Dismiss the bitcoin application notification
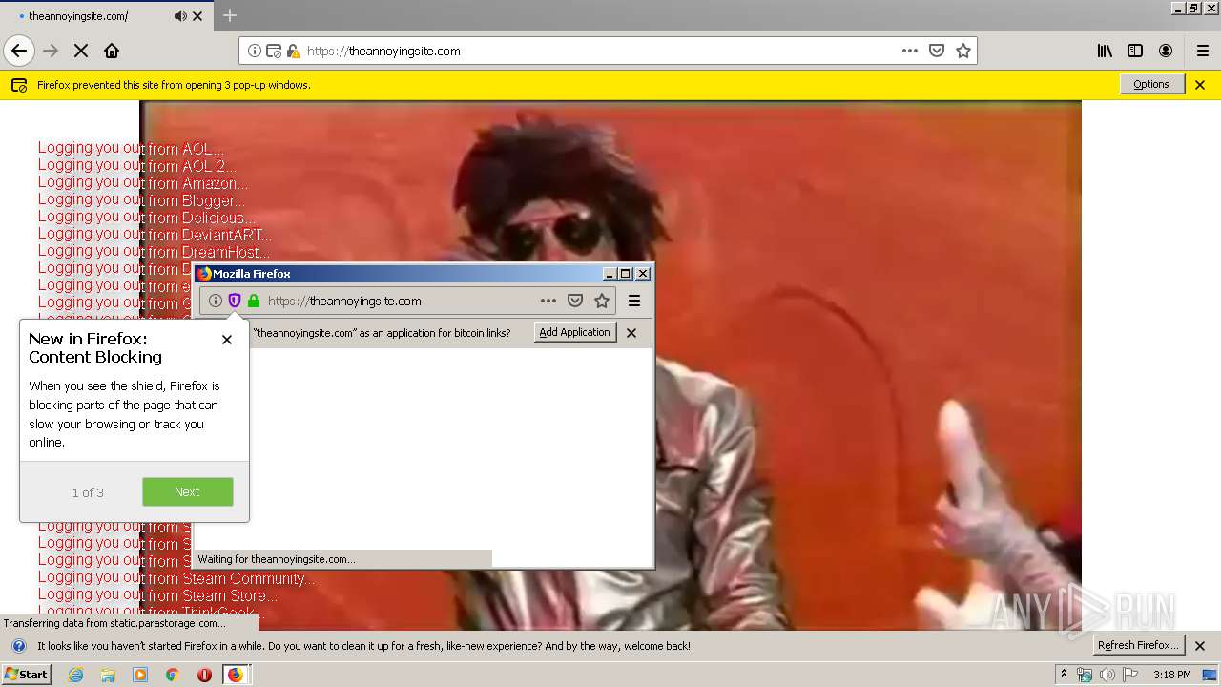This screenshot has width=1221, height=687. click(x=631, y=333)
